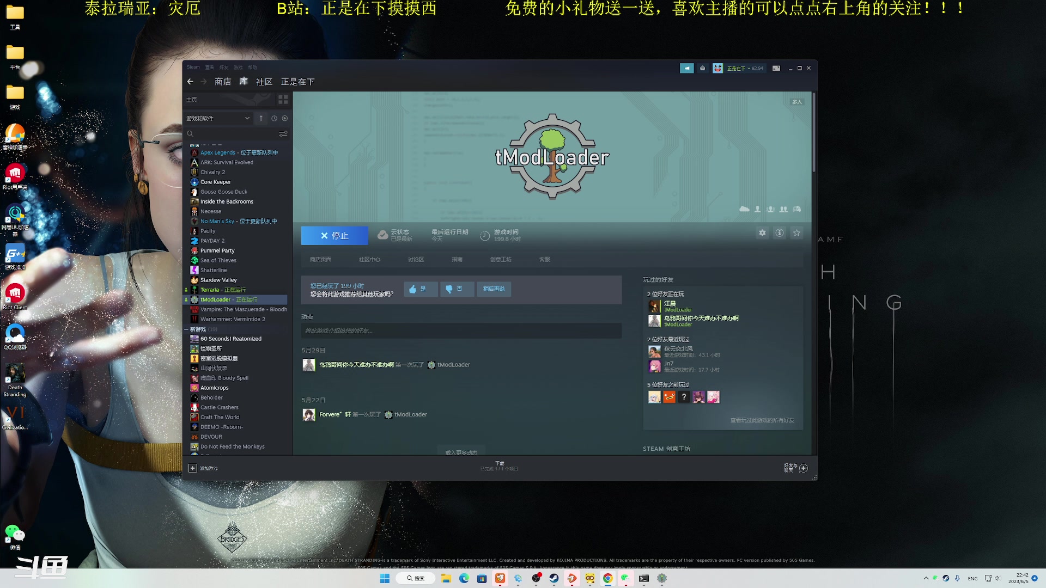Open Death Stranding desktop shortcut

coord(15,381)
